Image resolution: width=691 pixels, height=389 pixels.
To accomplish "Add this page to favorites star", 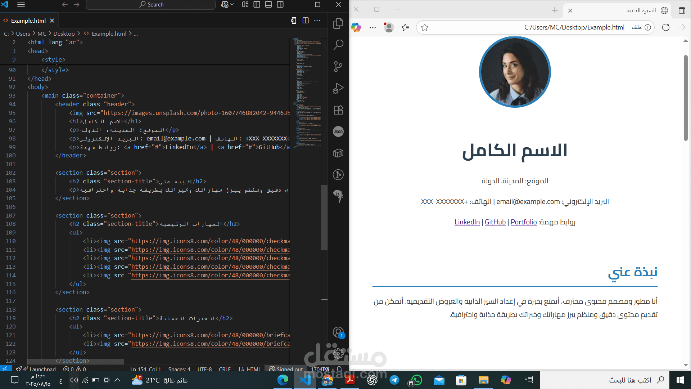I will pyautogui.click(x=425, y=27).
